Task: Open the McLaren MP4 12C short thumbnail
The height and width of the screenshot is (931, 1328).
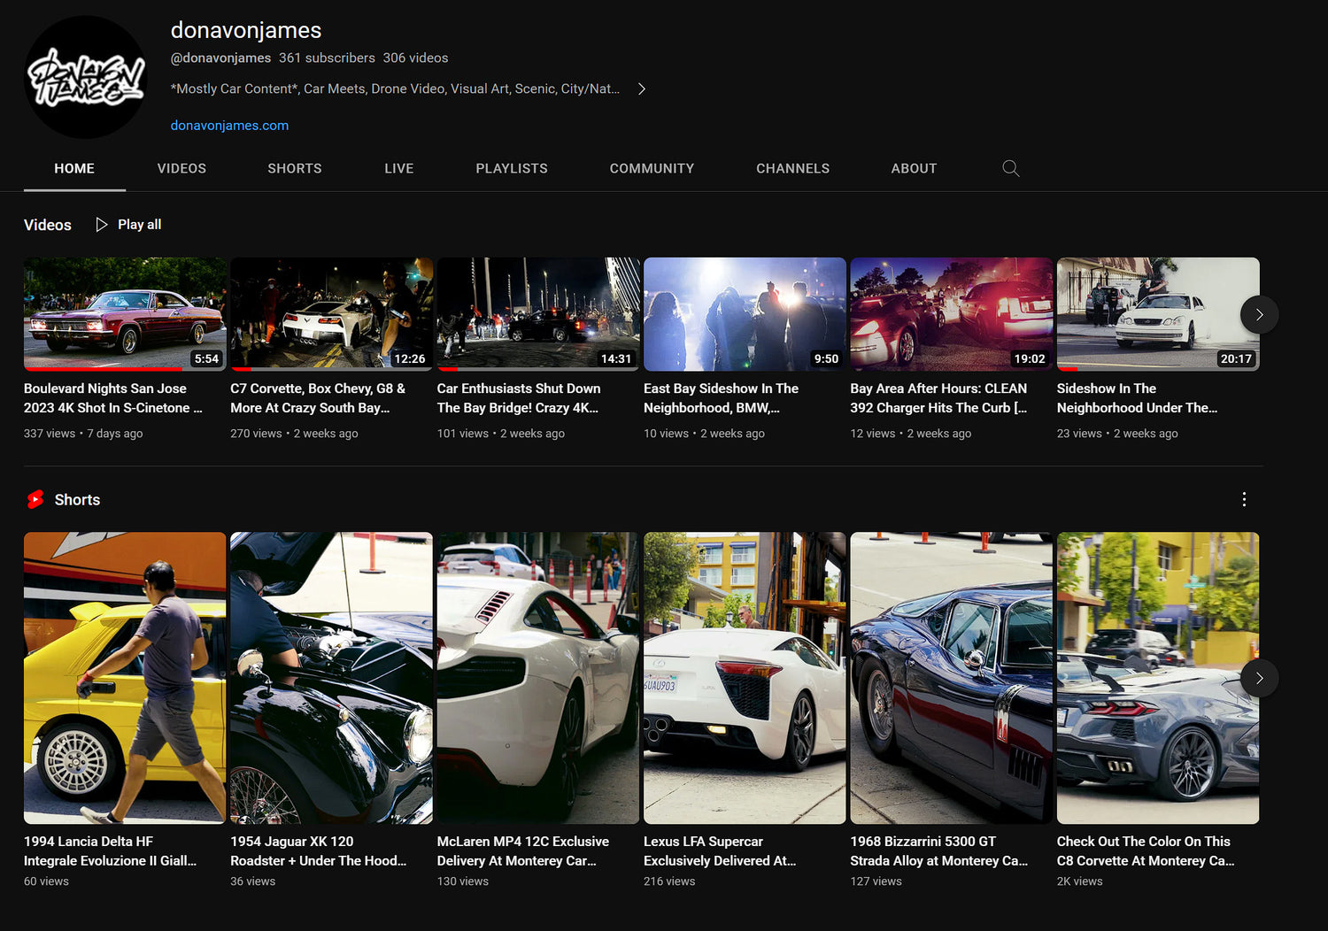Action: click(538, 678)
